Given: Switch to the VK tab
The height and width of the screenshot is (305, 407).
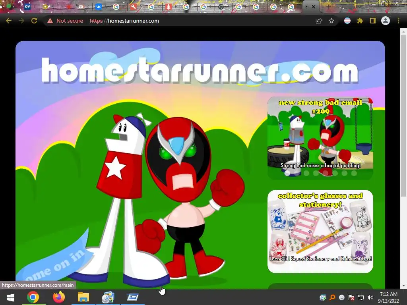Looking at the screenshot, I should point(99,7).
